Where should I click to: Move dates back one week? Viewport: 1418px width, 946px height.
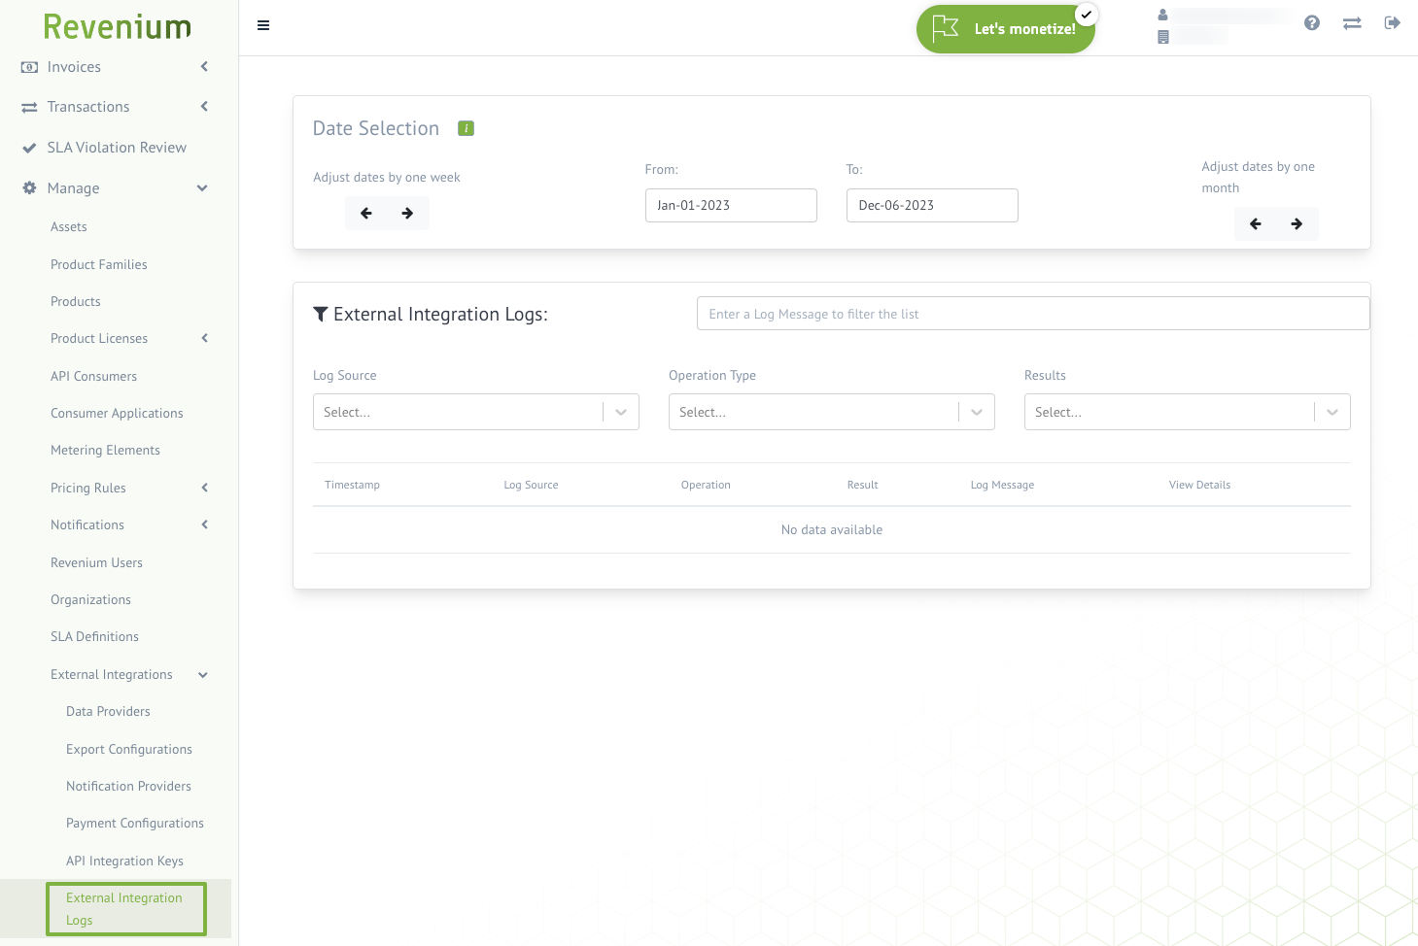coord(366,214)
